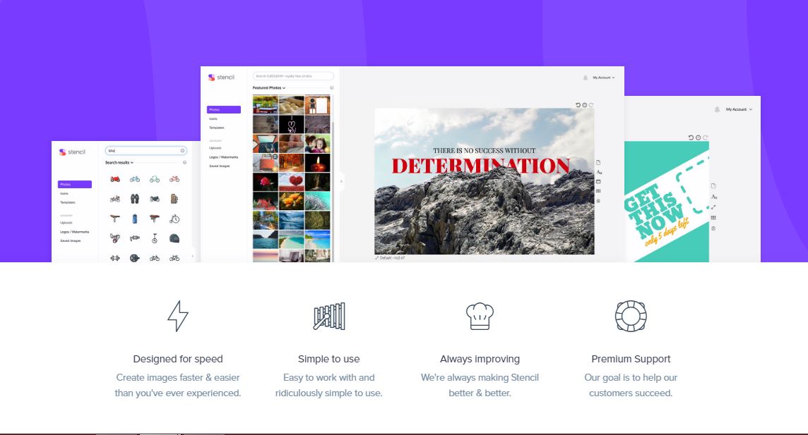
Task: Open Logos / Watermarks in the featured photos sidebar
Action: (x=223, y=157)
